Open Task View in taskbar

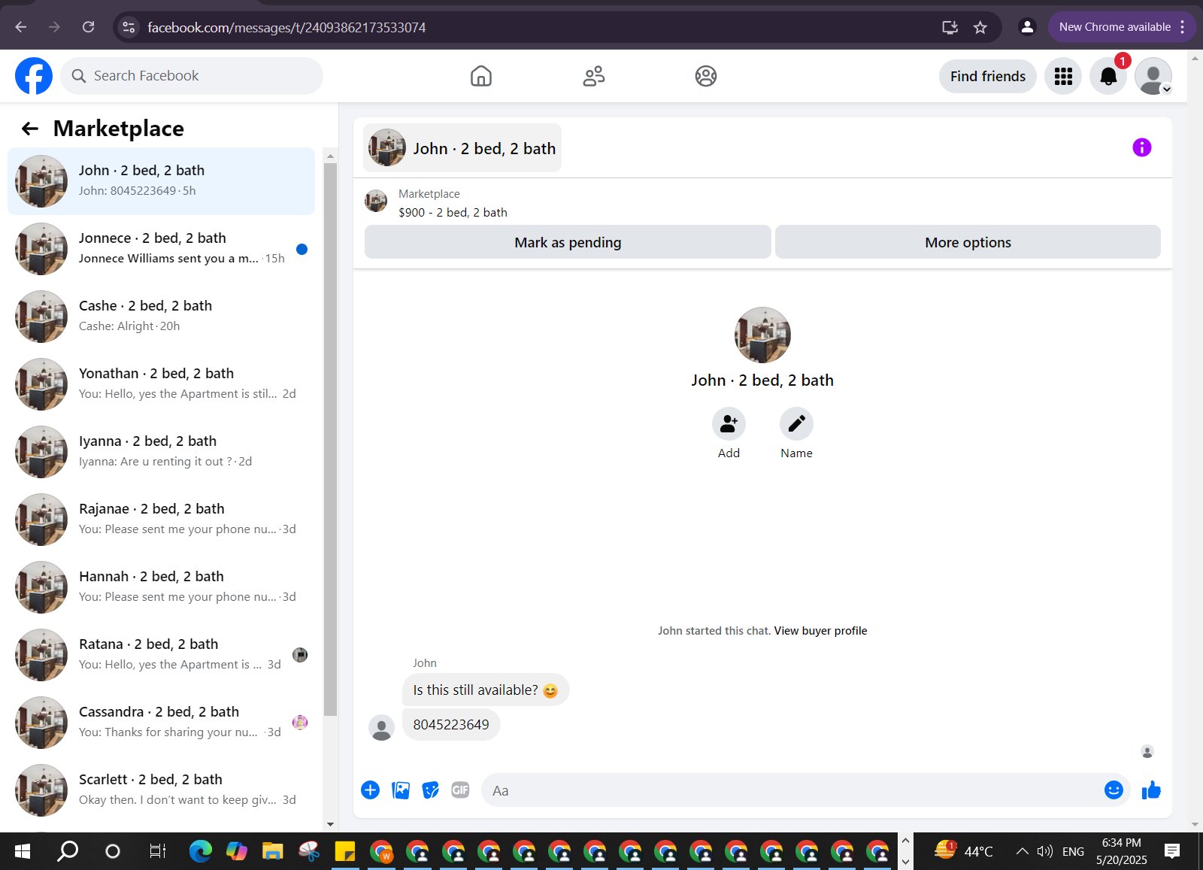click(157, 851)
